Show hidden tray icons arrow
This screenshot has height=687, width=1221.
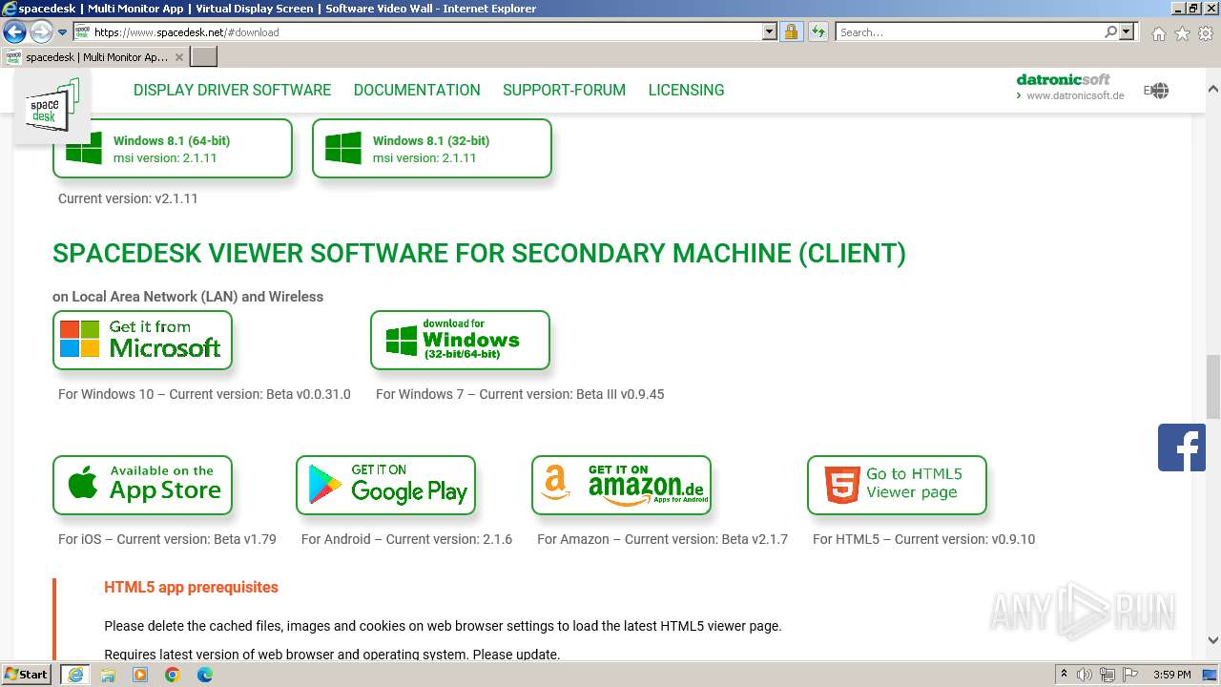coord(1064,674)
